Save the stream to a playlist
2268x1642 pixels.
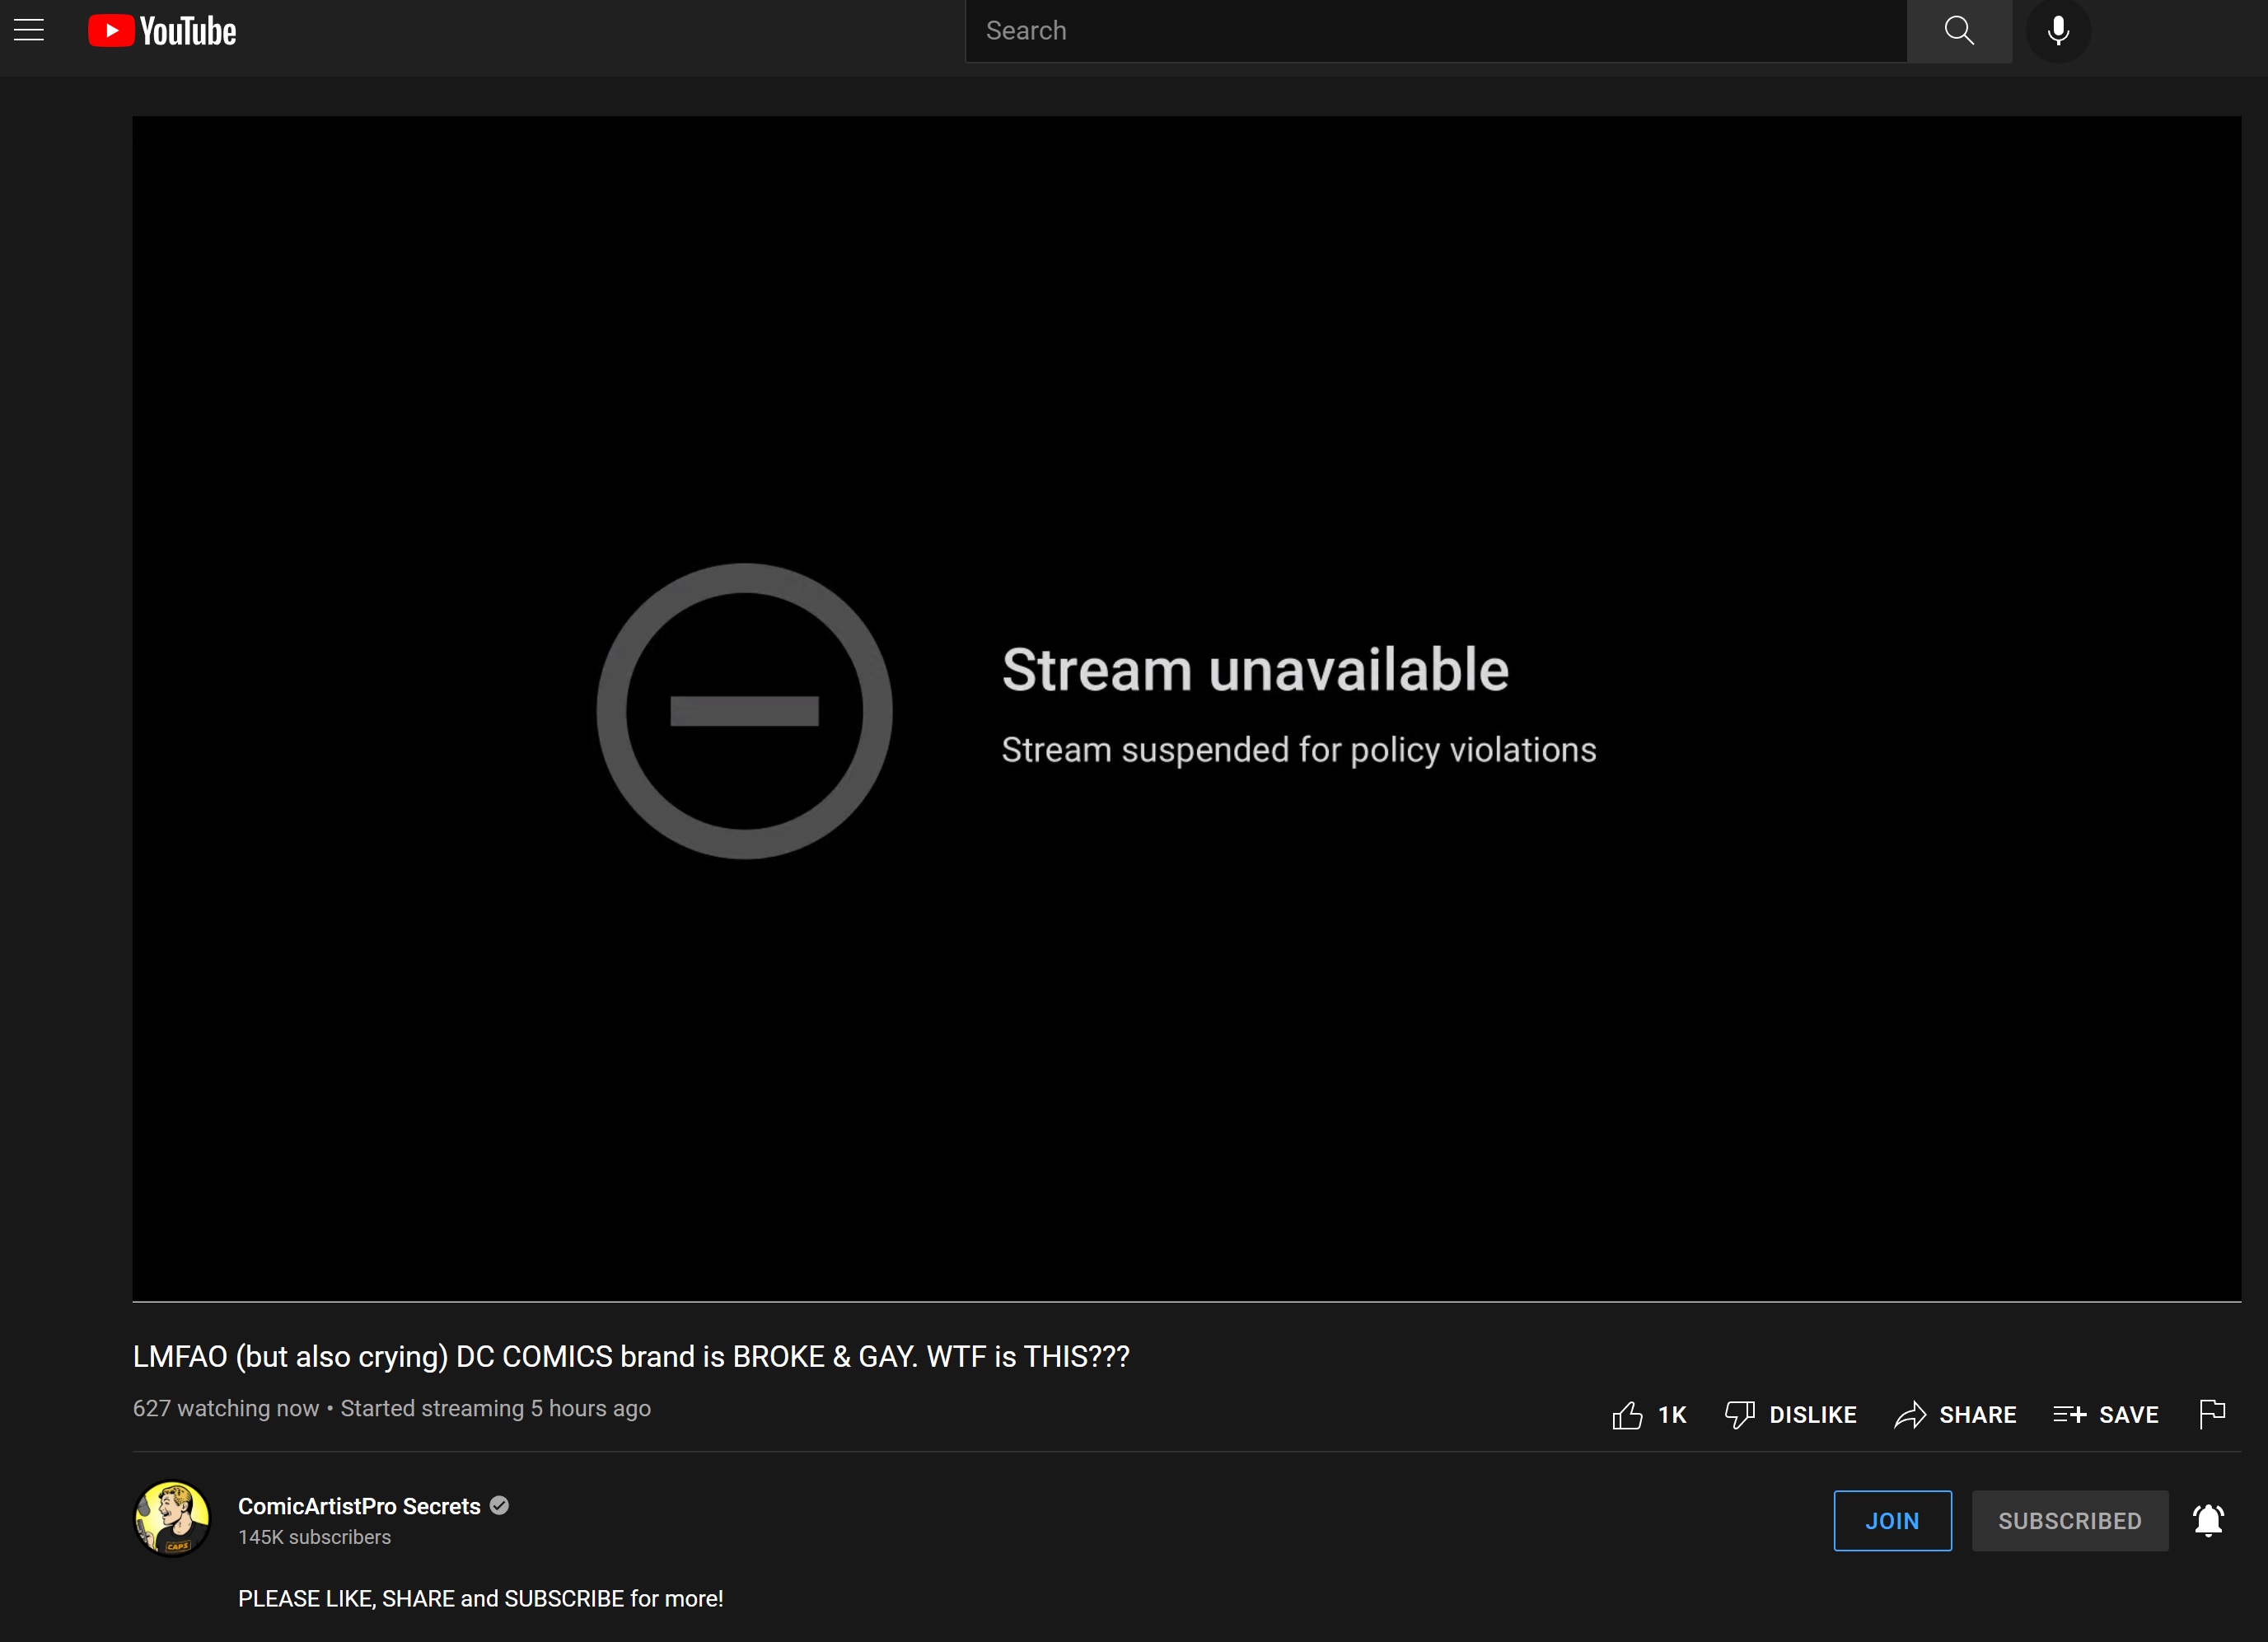(x=2106, y=1414)
